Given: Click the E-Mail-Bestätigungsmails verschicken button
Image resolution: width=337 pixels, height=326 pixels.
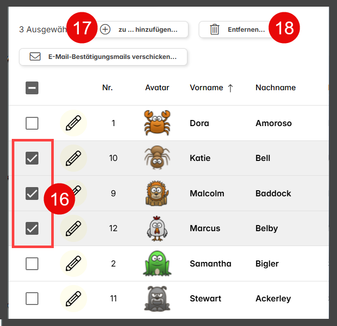Looking at the screenshot, I should [103, 57].
